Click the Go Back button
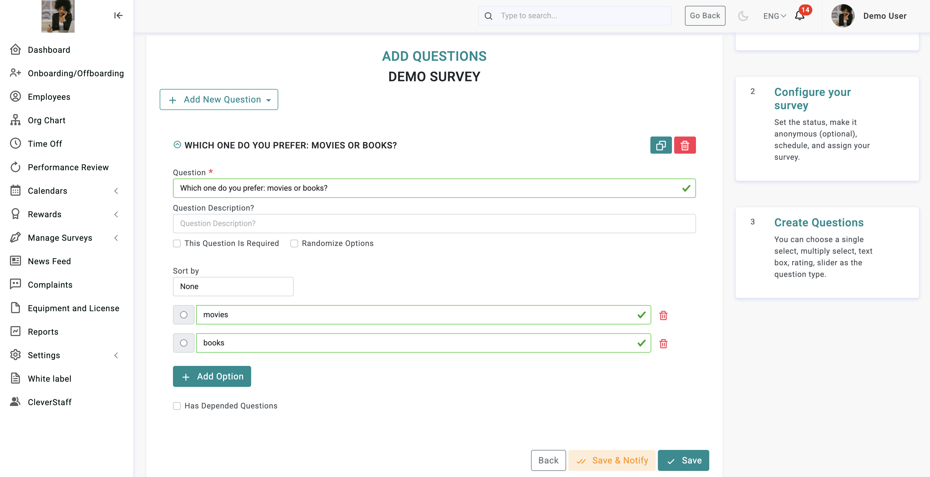This screenshot has width=930, height=477. point(705,16)
